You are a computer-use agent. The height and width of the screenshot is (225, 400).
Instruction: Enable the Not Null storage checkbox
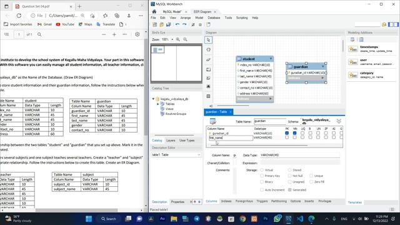289,176
